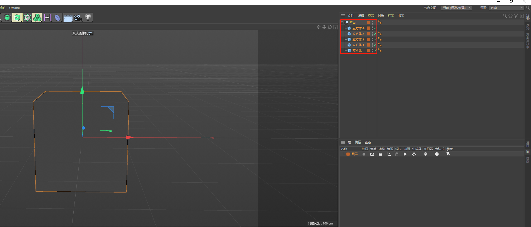Click the floor grid environment icon

pyautogui.click(x=68, y=18)
